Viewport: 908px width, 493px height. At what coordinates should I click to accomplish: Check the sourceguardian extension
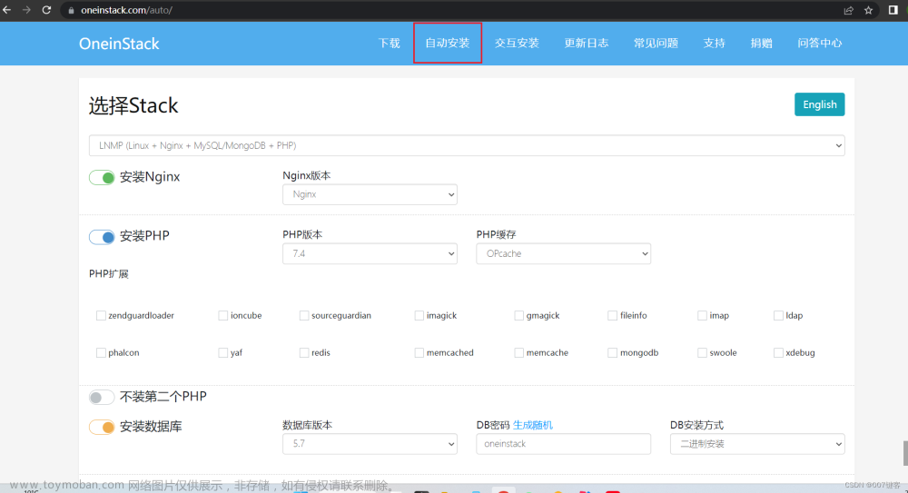point(304,315)
